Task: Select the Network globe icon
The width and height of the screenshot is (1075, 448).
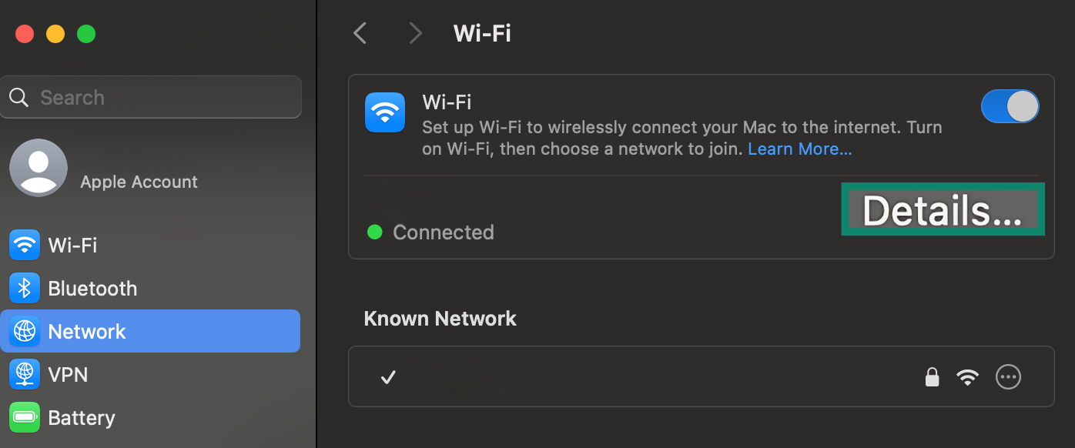Action: pyautogui.click(x=25, y=331)
